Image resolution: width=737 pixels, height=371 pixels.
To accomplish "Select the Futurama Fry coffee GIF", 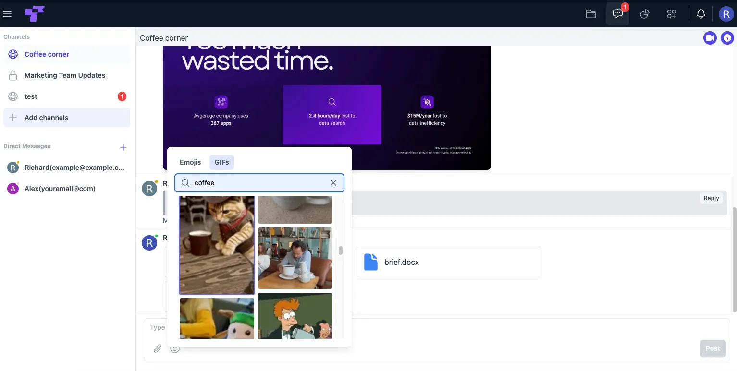I will tap(295, 316).
